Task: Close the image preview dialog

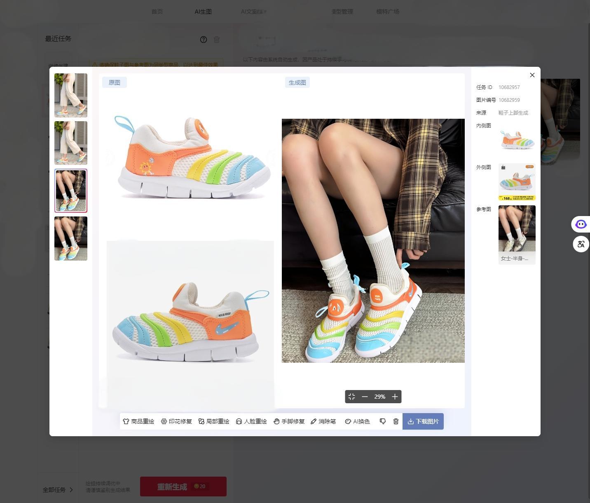Action: point(532,75)
